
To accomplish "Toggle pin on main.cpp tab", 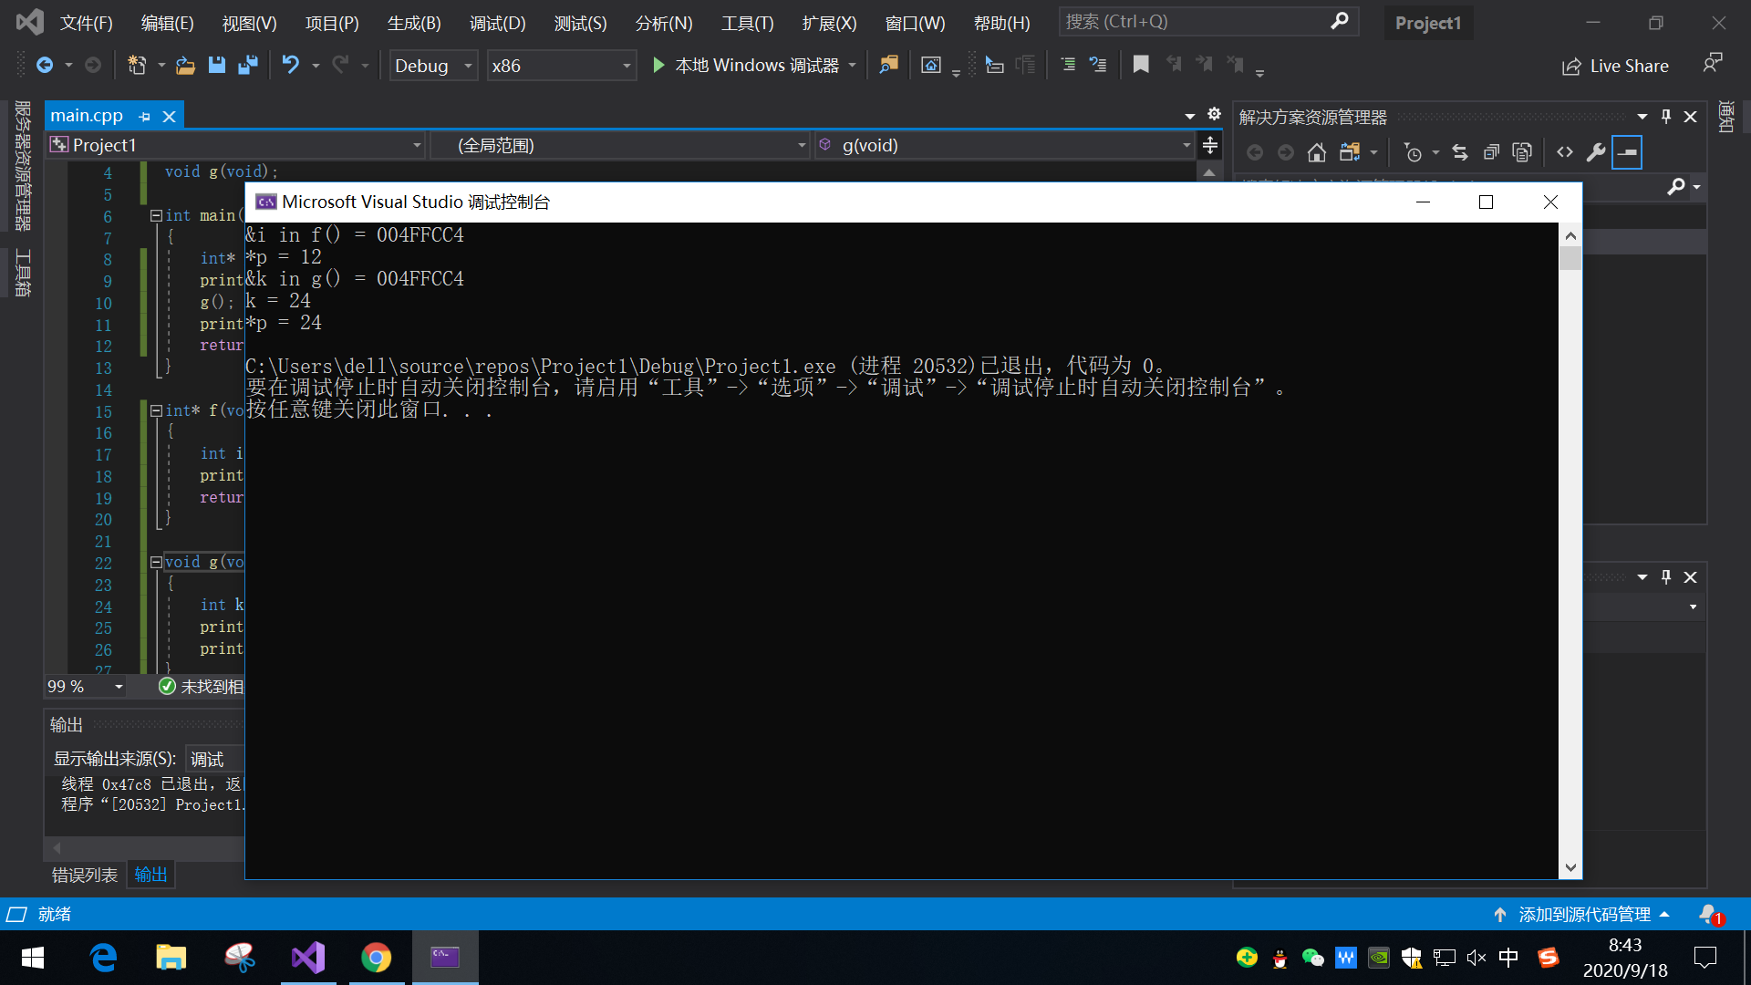I will click(144, 117).
